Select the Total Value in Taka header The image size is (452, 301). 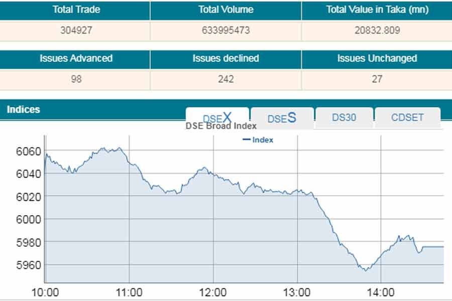(377, 10)
